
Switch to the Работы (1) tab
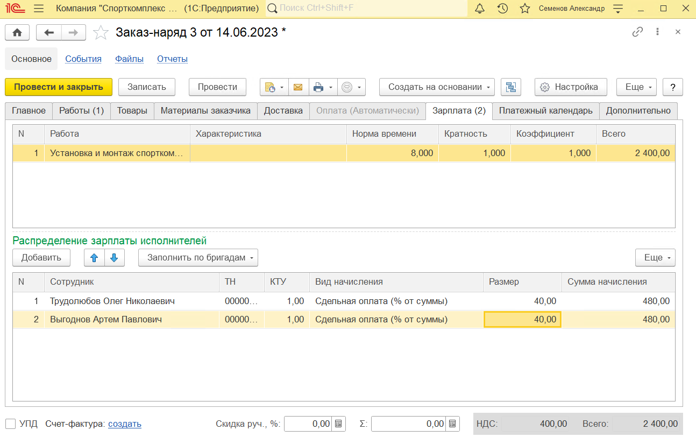pos(81,111)
